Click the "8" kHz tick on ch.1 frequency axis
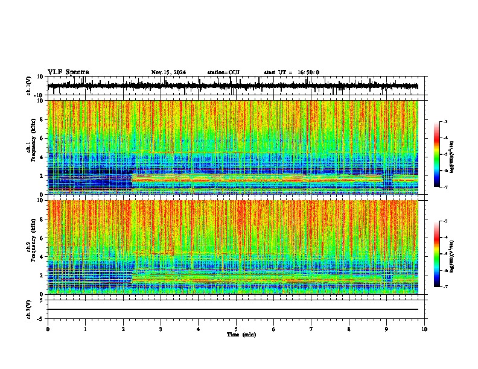Image resolution: width=478 pixels, height=369 pixels. pyautogui.click(x=42, y=119)
